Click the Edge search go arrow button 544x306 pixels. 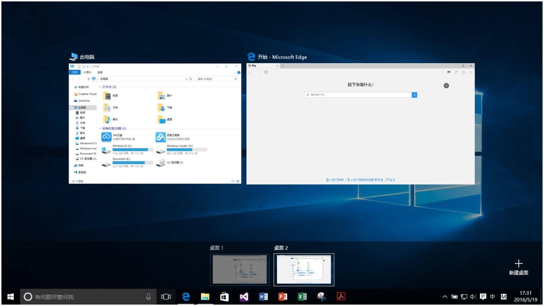pos(414,95)
